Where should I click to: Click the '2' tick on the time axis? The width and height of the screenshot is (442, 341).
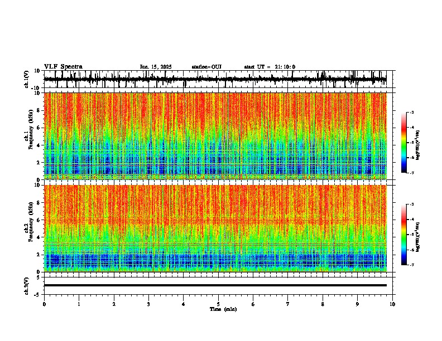(x=114, y=304)
